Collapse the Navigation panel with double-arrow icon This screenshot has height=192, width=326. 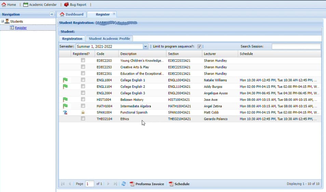(52, 14)
